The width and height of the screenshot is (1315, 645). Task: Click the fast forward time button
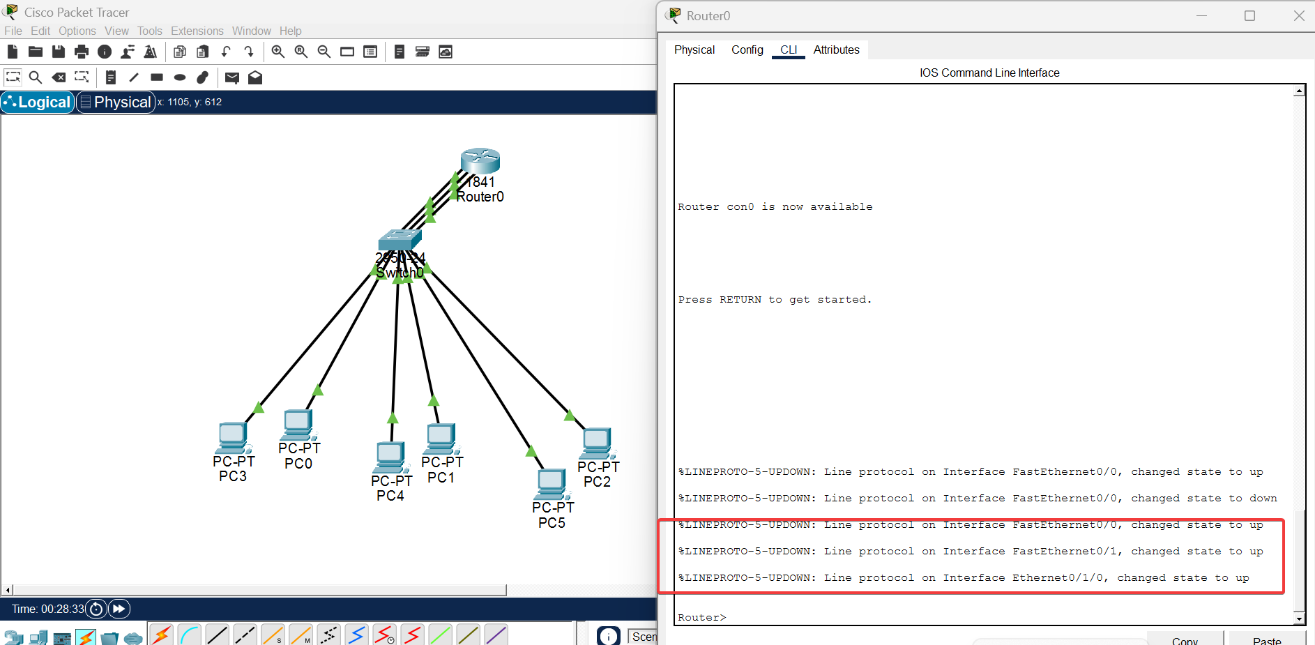[x=119, y=609]
